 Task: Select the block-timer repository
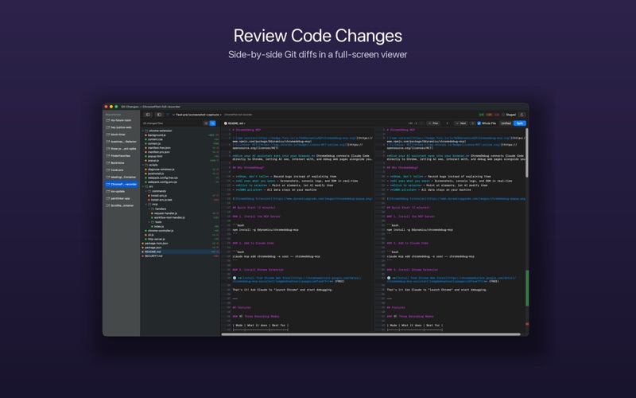122,135
